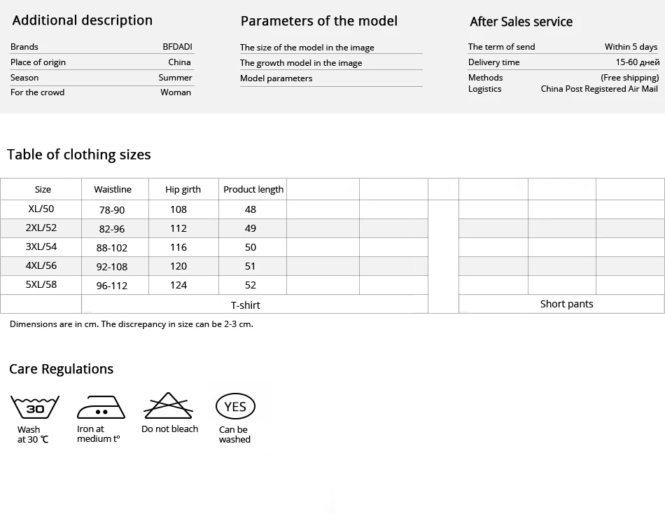Click the Dimensions are in cm note

132,324
